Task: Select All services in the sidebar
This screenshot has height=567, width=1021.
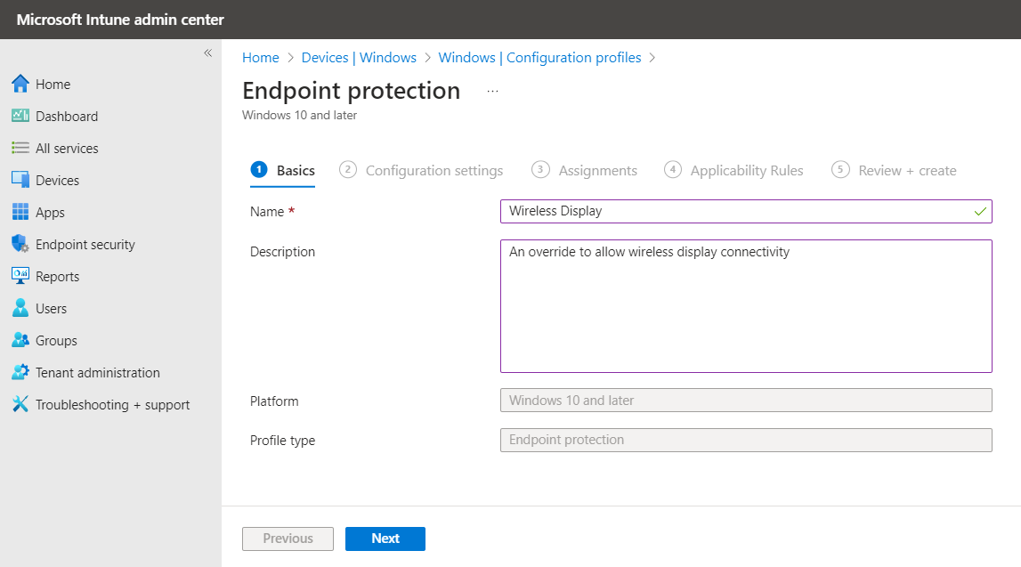Action: pos(68,148)
